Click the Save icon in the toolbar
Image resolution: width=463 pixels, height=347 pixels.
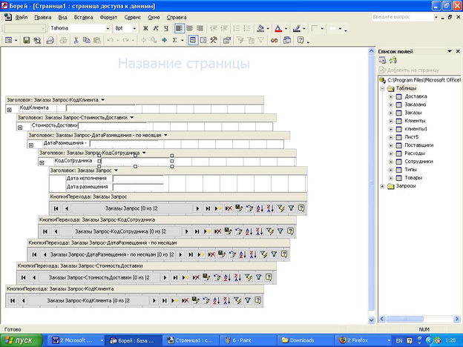pyautogui.click(x=27, y=40)
